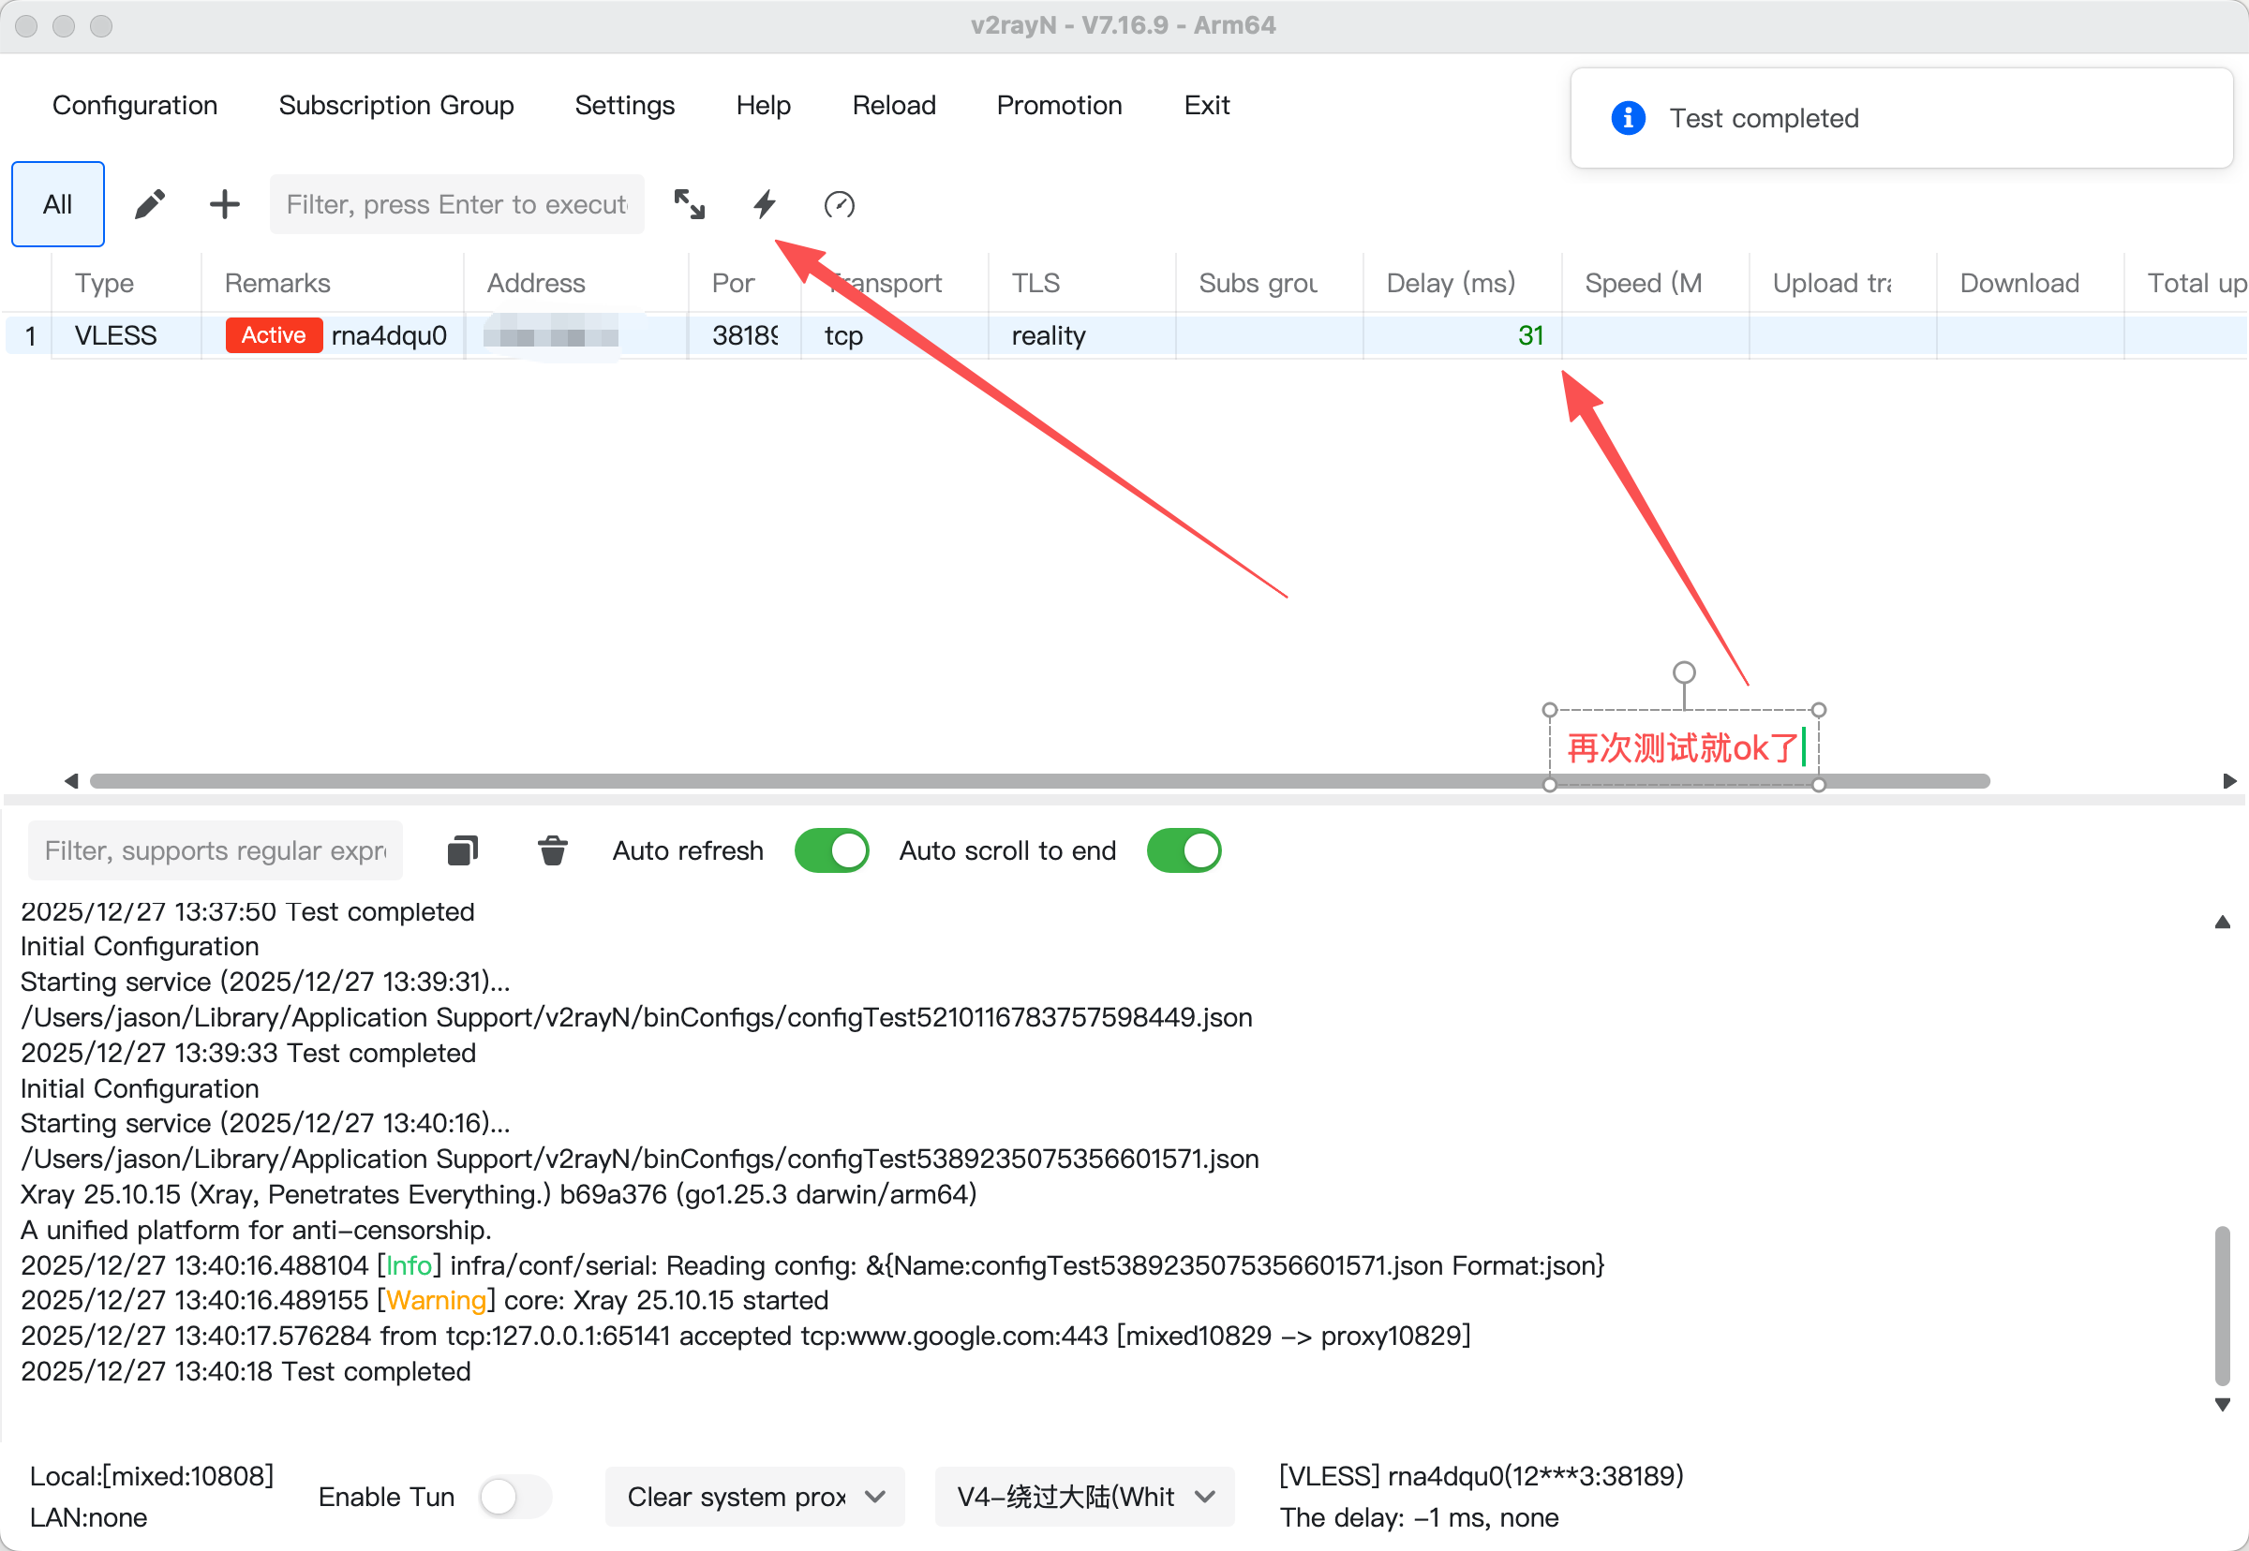This screenshot has width=2249, height=1551.
Task: Click the log scroll-down arrow
Action: (x=2223, y=1404)
